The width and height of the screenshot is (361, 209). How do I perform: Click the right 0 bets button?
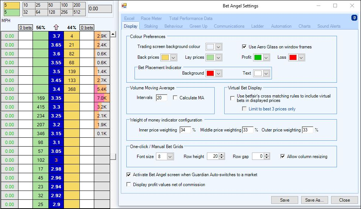pos(87,28)
